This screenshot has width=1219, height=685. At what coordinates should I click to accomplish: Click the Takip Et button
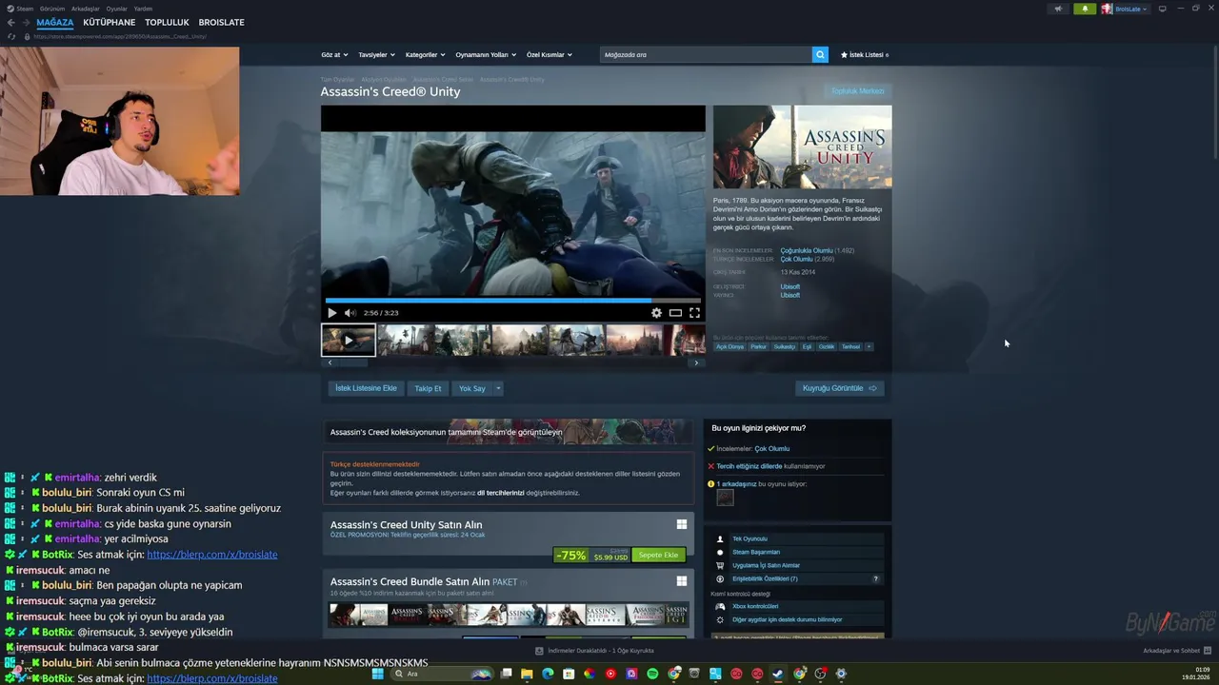[428, 388]
